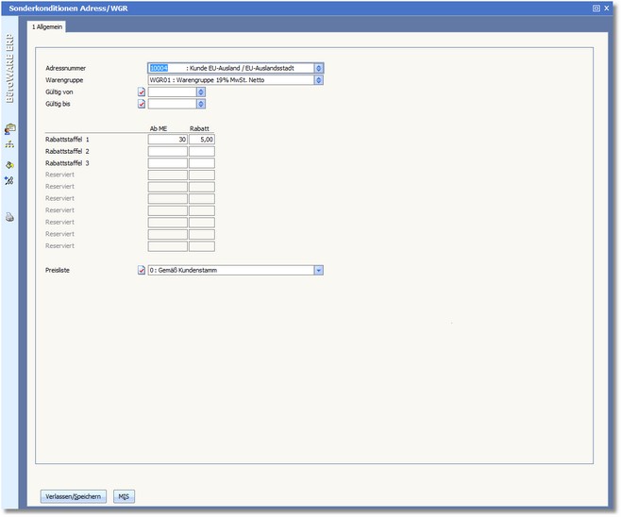Click the Rabattstaffel 1 Rabatt field

[x=201, y=140]
